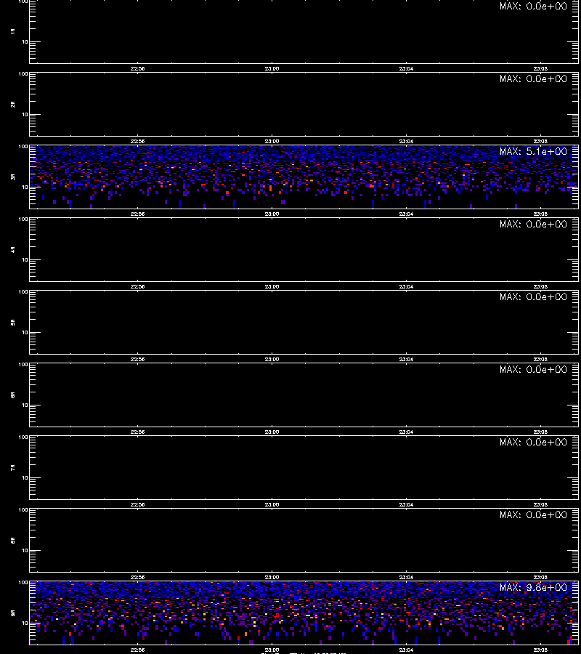Click inside the 9A spectrogram data panel
This screenshot has width=581, height=654.
304,613
